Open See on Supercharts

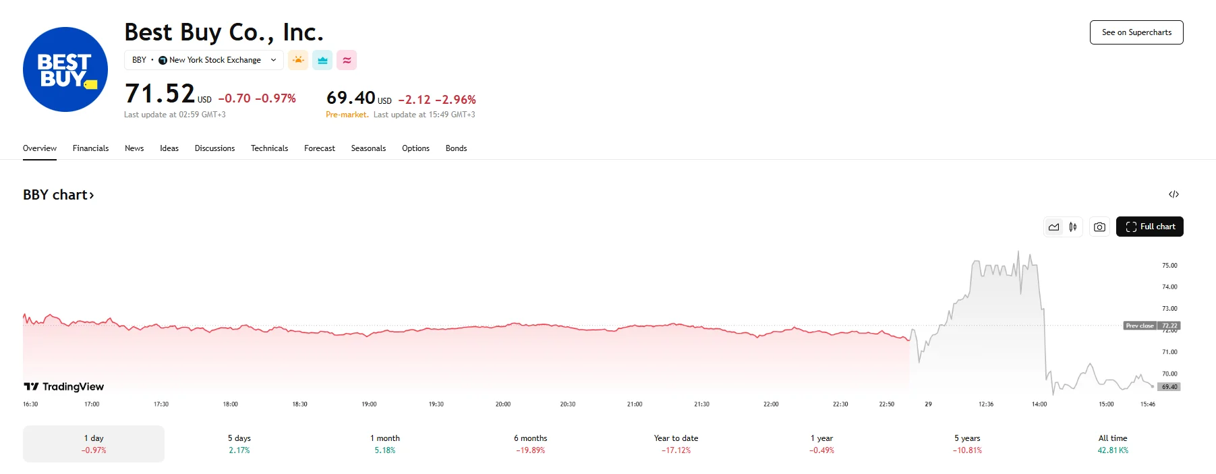point(1136,32)
